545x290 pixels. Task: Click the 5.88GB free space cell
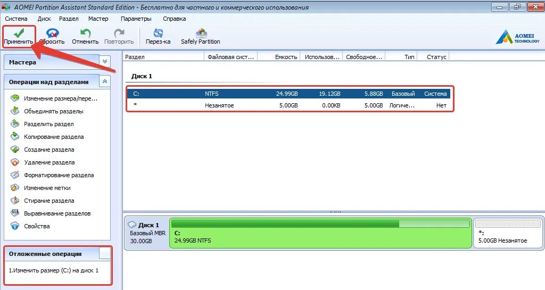pos(374,94)
